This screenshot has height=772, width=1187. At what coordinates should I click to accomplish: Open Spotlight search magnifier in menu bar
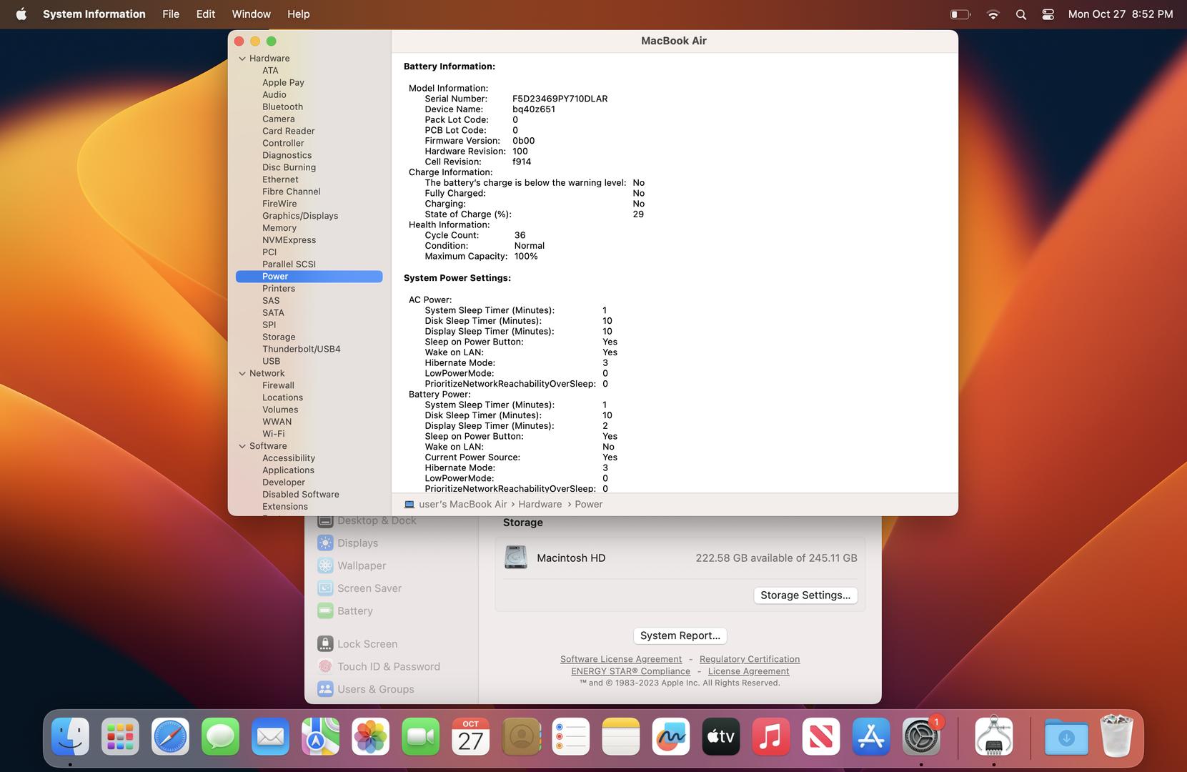[1020, 14]
